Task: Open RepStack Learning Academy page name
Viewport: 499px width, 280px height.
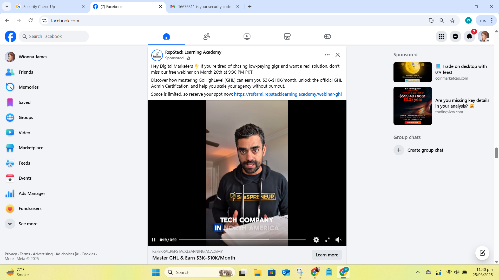Action: pos(193,52)
